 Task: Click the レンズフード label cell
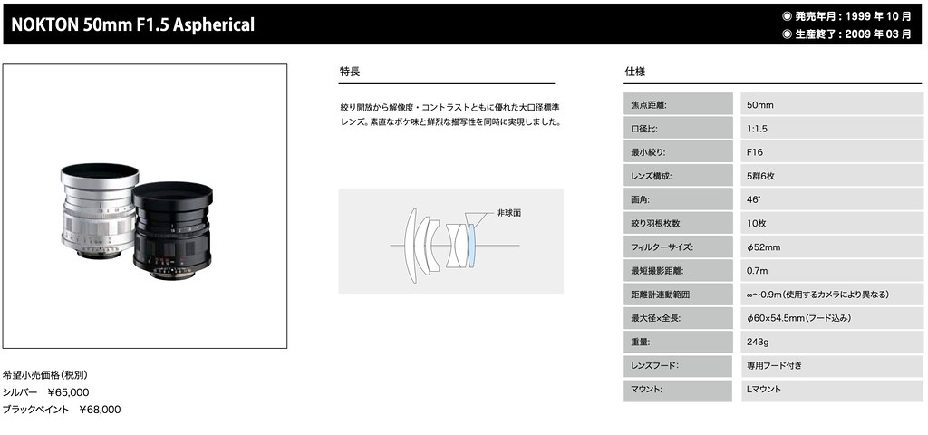coord(678,365)
